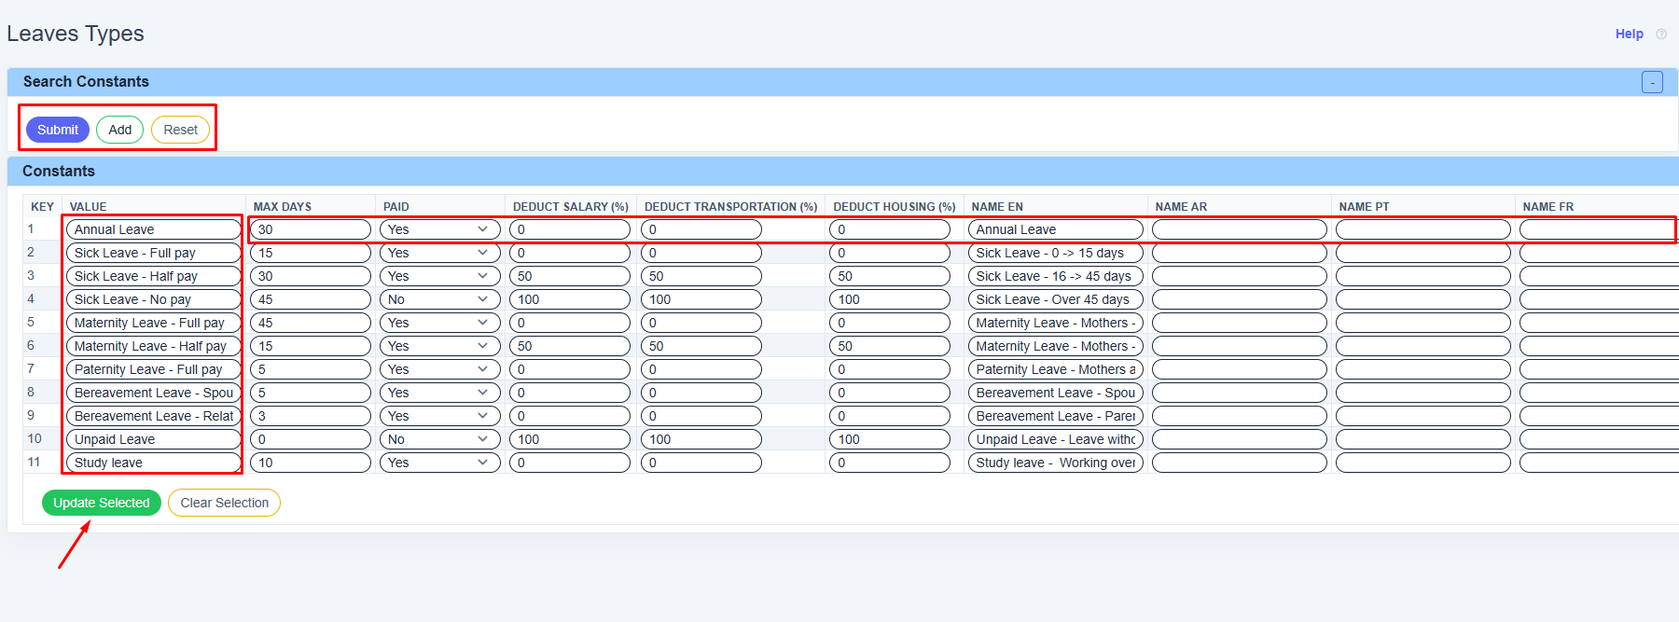
Task: Submit the search constants form
Action: [58, 130]
